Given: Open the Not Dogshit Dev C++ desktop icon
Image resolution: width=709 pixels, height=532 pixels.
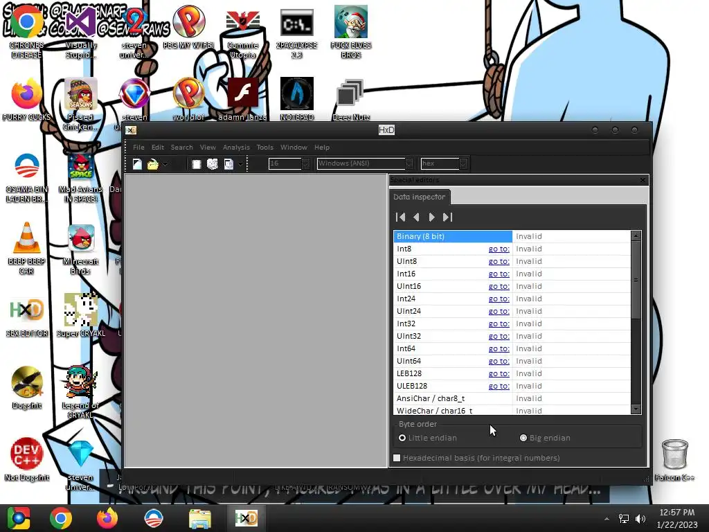Looking at the screenshot, I should click(27, 459).
